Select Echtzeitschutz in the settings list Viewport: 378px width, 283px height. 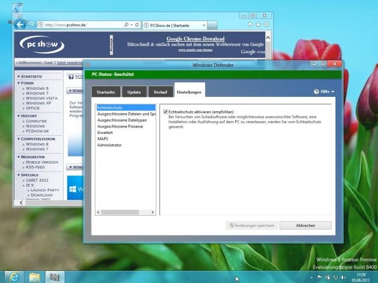tap(126, 107)
